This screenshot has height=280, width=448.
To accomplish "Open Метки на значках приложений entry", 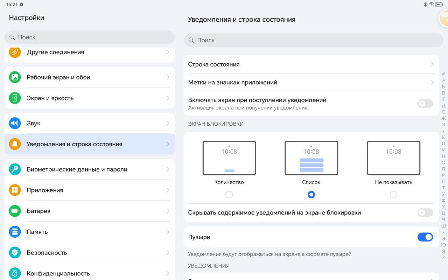I will [x=311, y=83].
